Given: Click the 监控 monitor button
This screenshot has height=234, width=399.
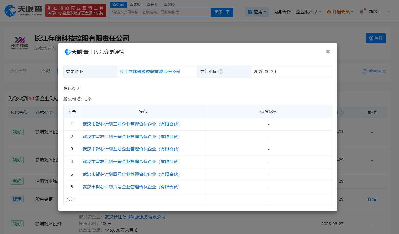Looking at the screenshot, I should pos(375,38).
